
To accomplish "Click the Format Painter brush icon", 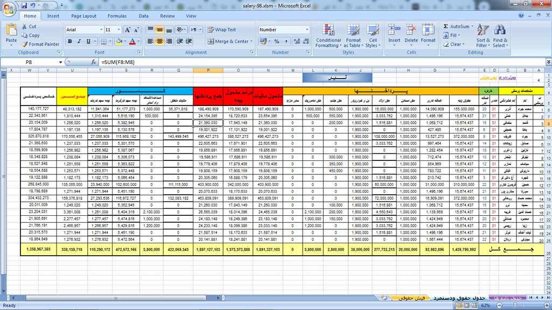I will (x=25, y=44).
